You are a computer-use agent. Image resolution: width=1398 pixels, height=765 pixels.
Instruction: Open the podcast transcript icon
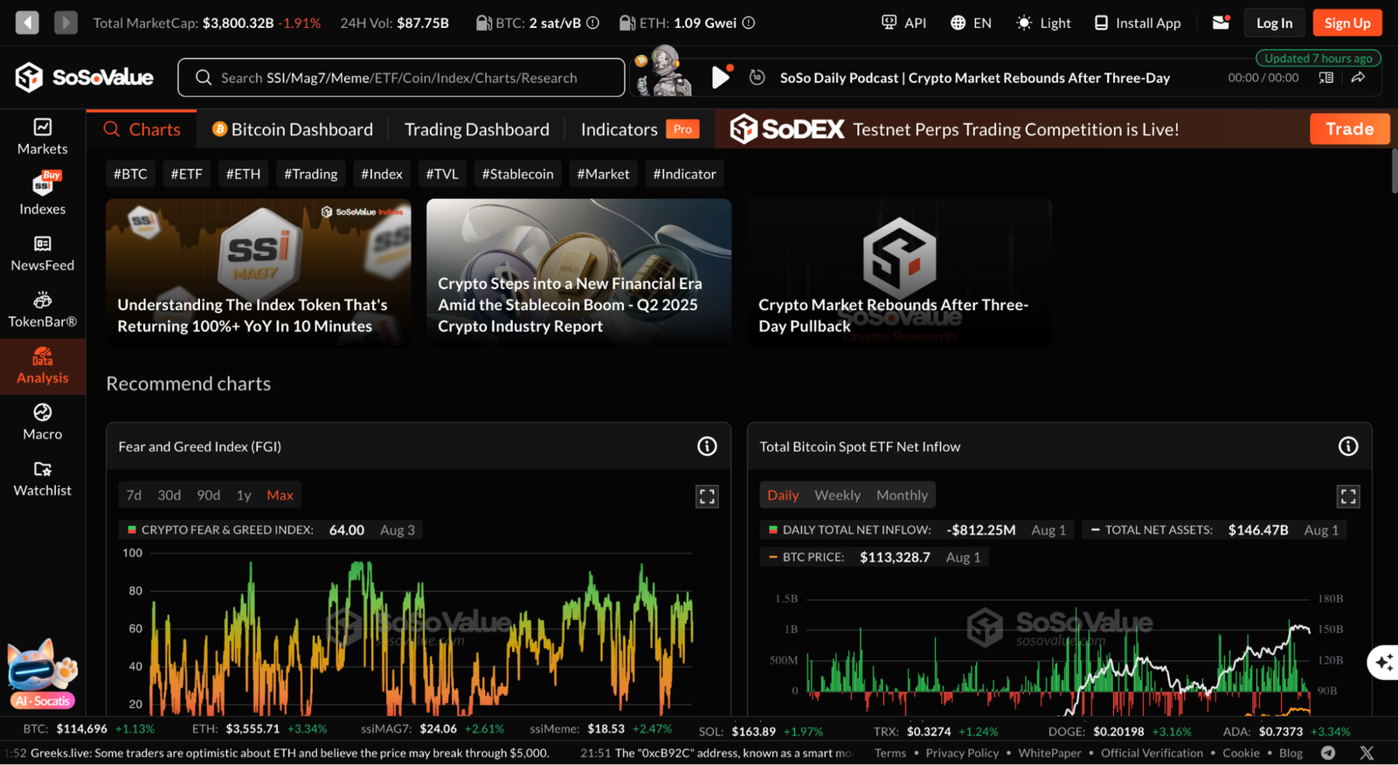click(x=1325, y=78)
